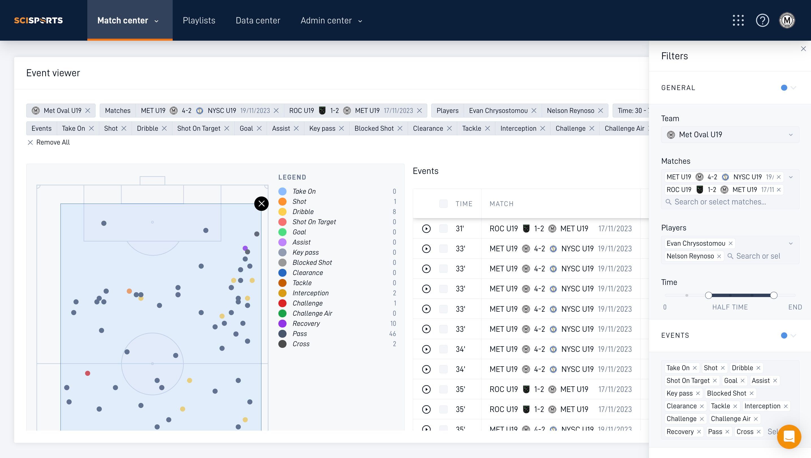Image resolution: width=811 pixels, height=458 pixels.
Task: Click the left time range slider handle
Action: click(x=708, y=295)
